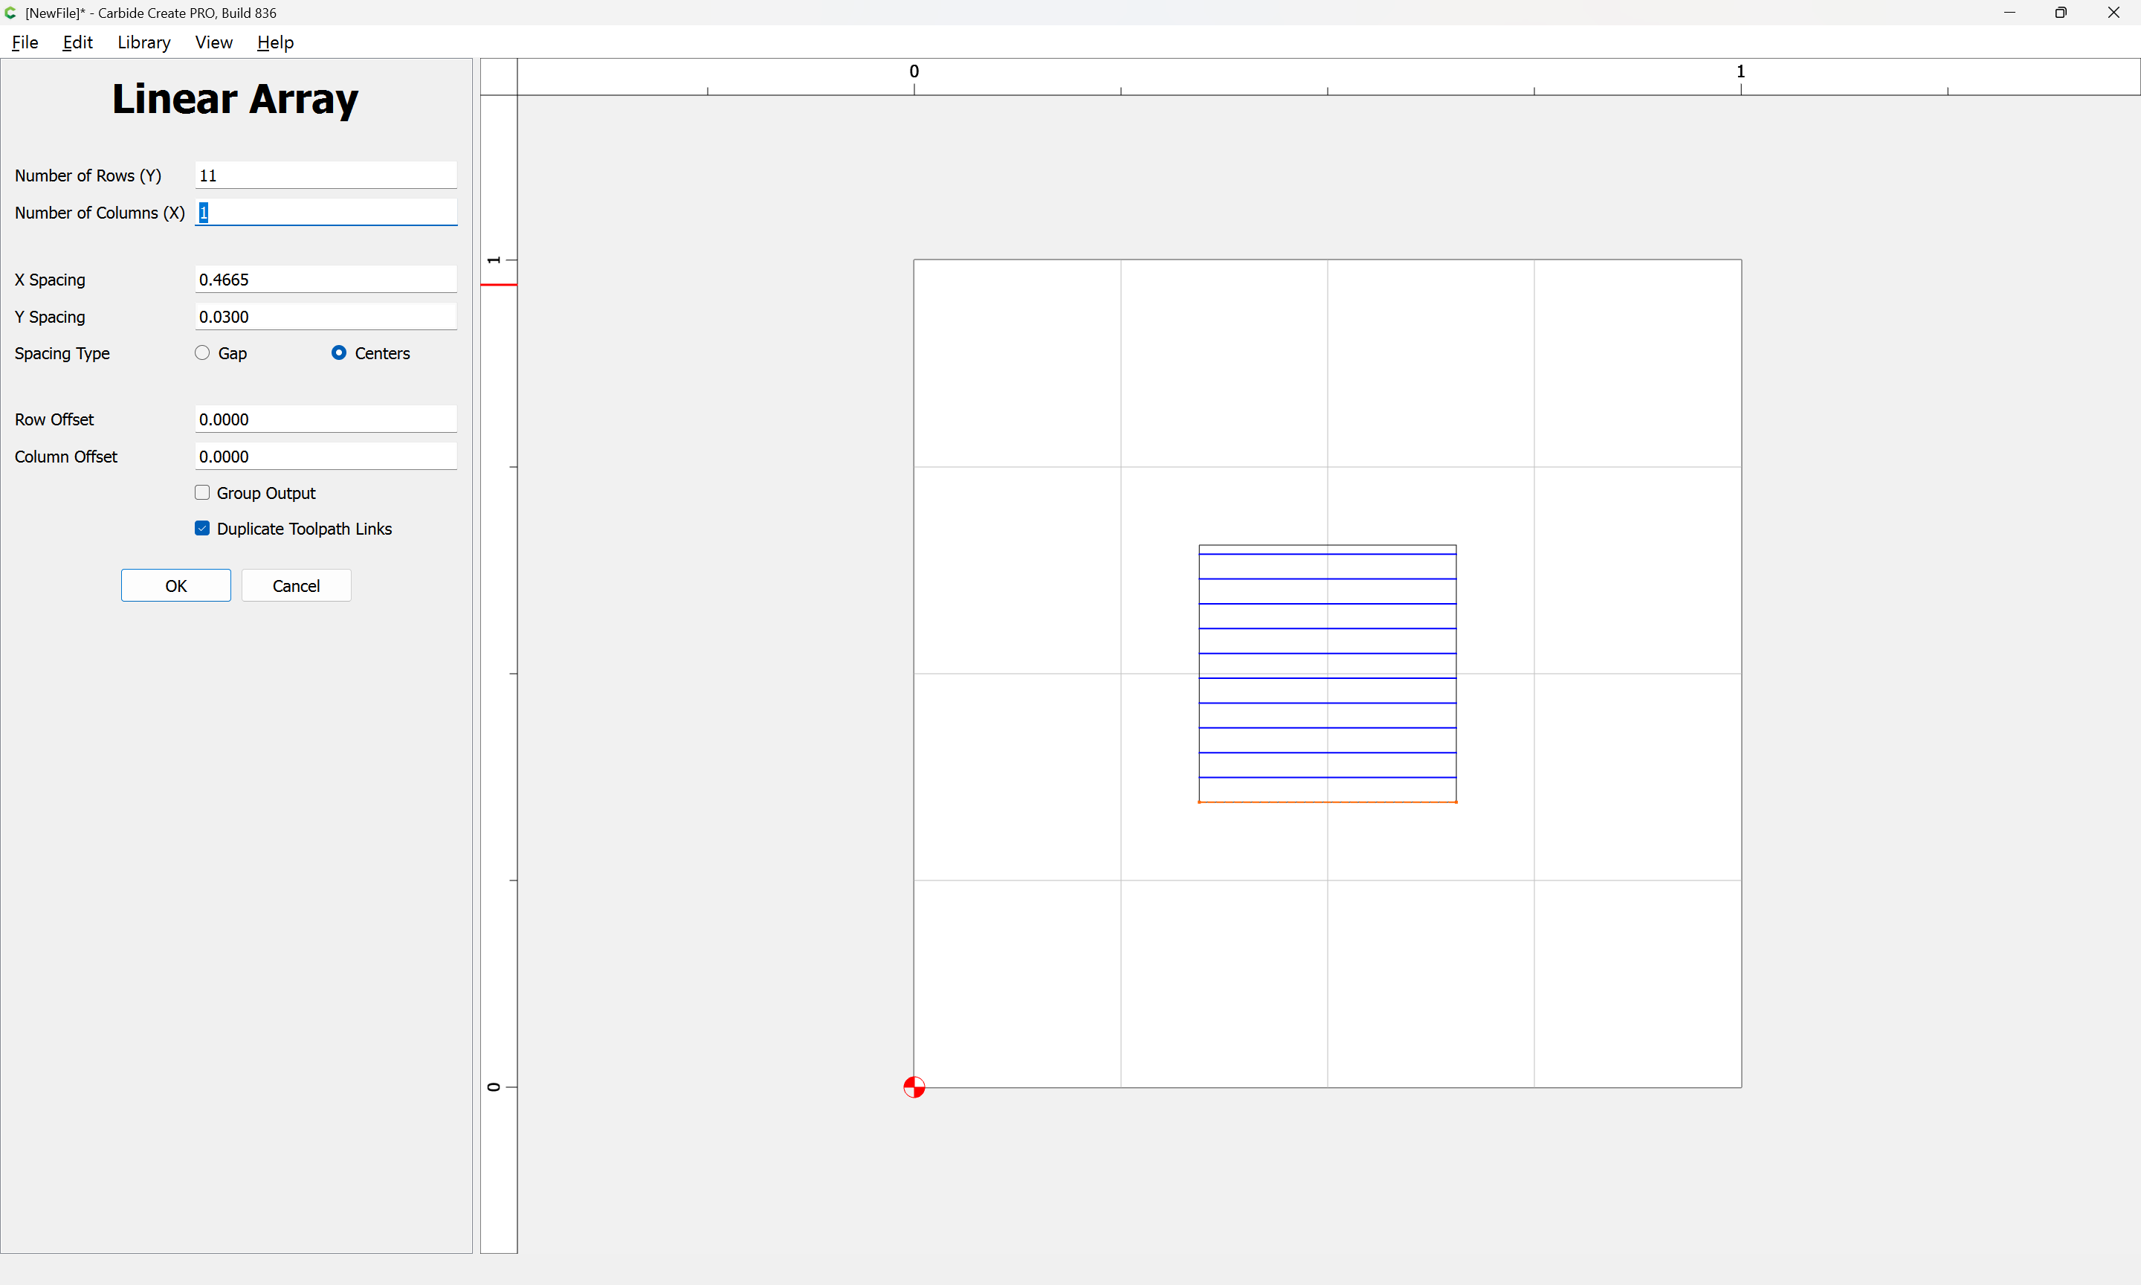Viewport: 2141px width, 1285px height.
Task: Click the Number of Columns field
Action: point(326,213)
